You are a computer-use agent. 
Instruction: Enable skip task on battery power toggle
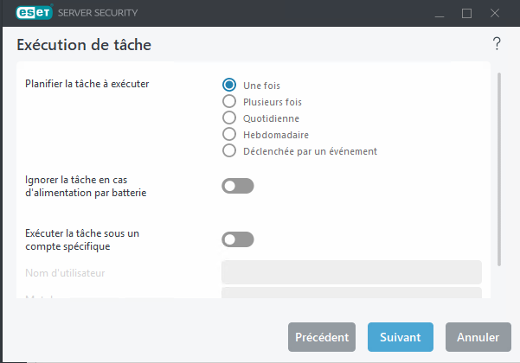point(237,186)
